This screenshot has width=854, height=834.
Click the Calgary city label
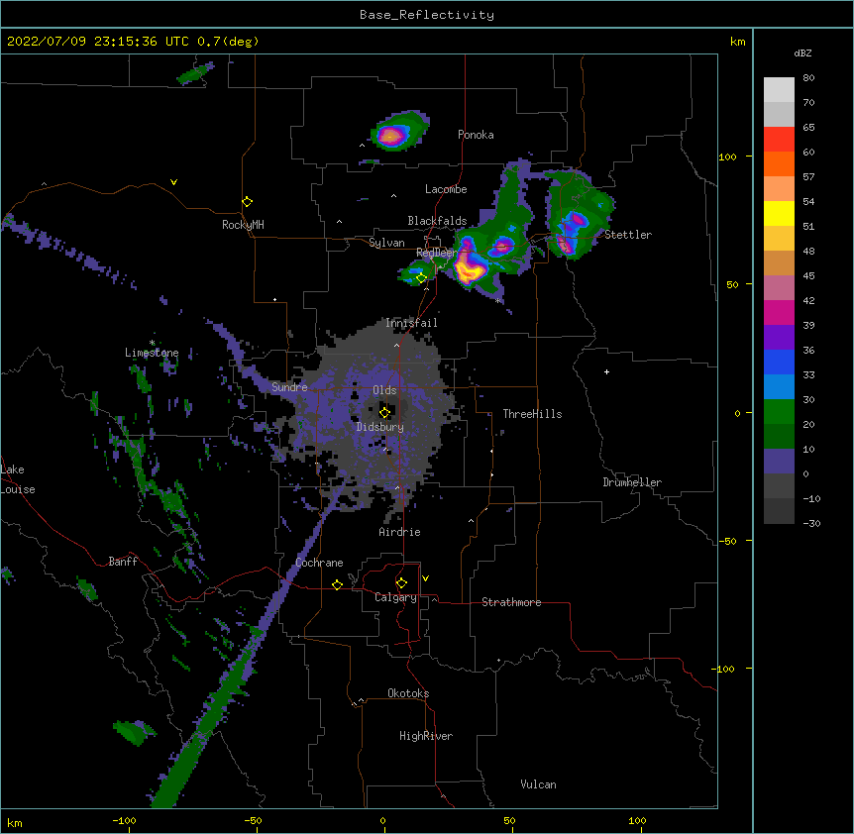coord(395,597)
